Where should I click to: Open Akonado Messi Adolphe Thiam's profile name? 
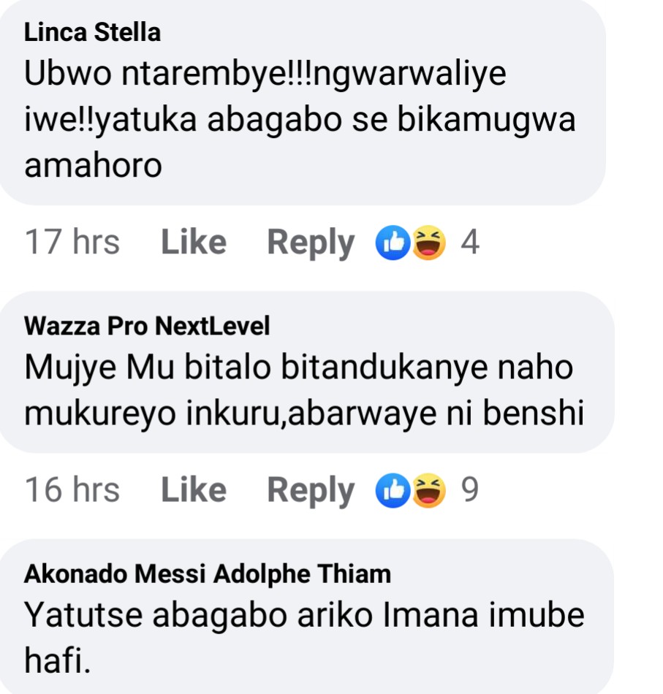208,574
